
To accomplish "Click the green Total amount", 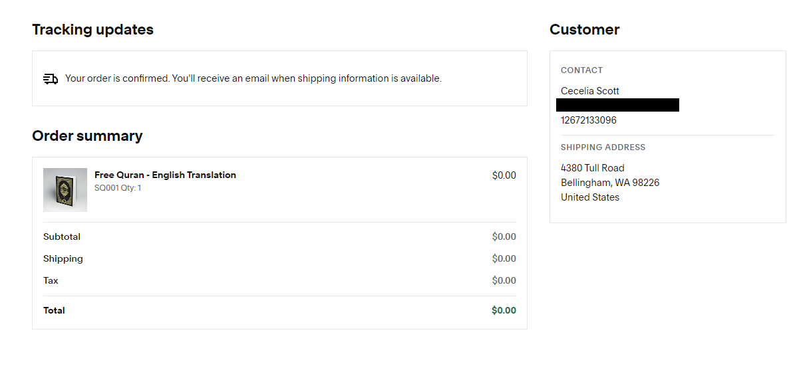I will (x=504, y=310).
